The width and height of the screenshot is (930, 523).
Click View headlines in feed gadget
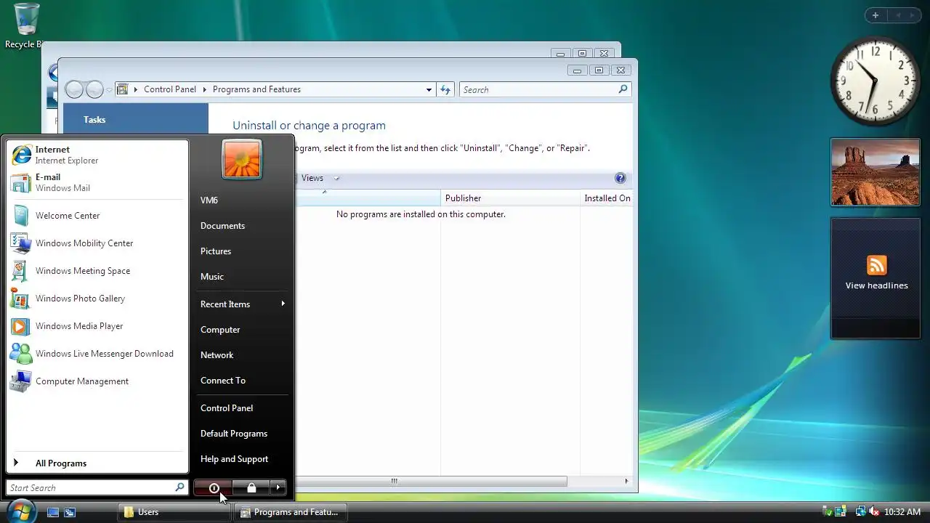[877, 285]
